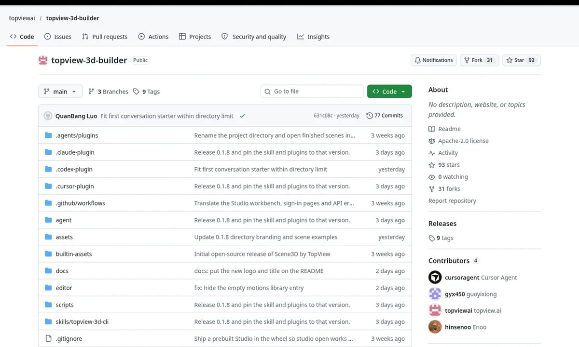Image resolution: width=579 pixels, height=347 pixels.
Task: Click the topview-3d-builder repository avatar icon
Action: (x=43, y=60)
